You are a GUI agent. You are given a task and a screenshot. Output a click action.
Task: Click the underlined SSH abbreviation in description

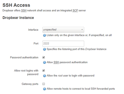pos(24,11)
